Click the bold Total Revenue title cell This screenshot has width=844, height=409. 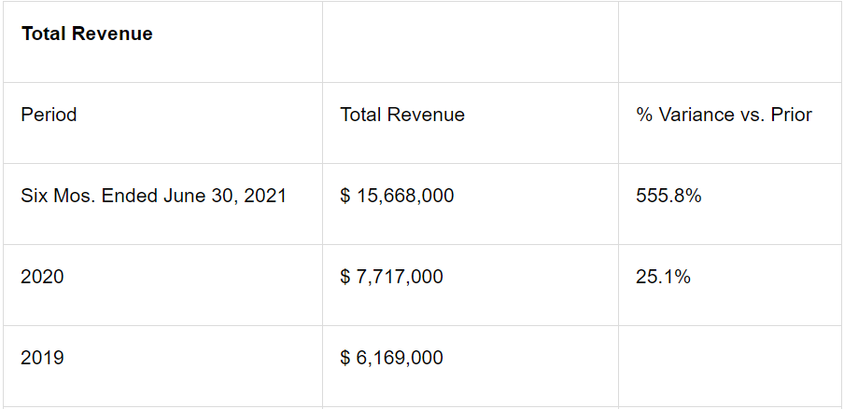[x=87, y=34]
